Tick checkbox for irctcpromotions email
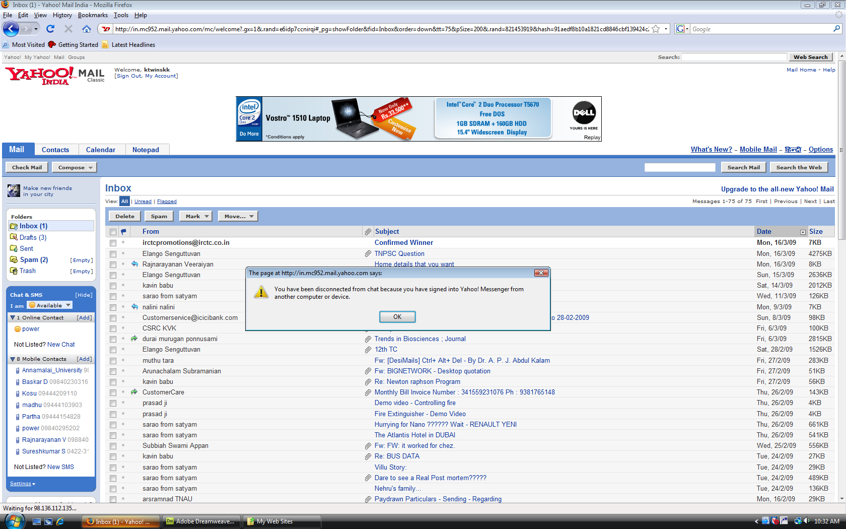Screen dimensions: 846x529 [x=113, y=243]
